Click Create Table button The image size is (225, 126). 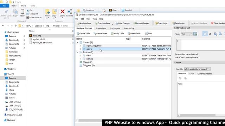(x=83, y=34)
